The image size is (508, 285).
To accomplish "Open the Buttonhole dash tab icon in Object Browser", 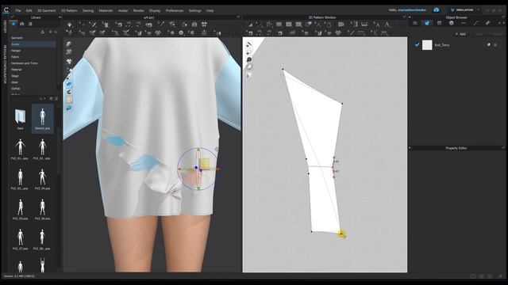I will pos(464,23).
